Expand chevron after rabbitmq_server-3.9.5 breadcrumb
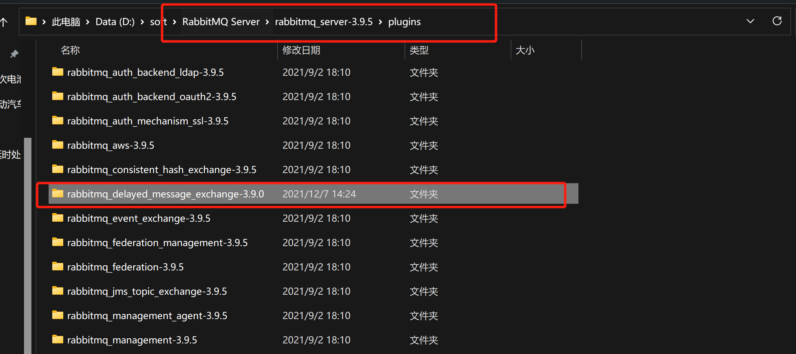 [x=380, y=22]
